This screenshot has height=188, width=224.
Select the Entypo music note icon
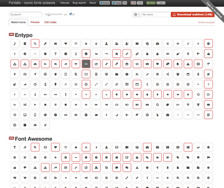[x=15, y=44]
